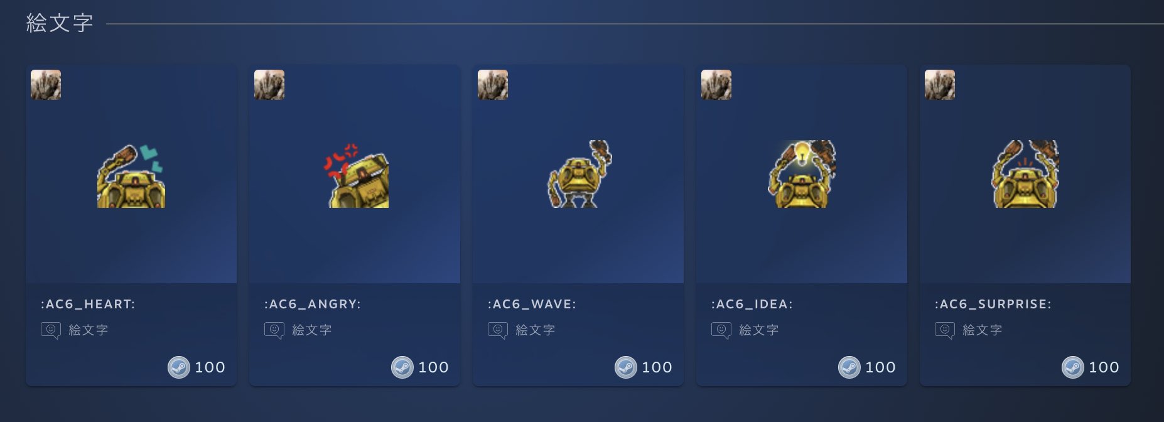The width and height of the screenshot is (1164, 422).
Task: Click emoticon type icon under AC6_IDEA
Action: [721, 330]
